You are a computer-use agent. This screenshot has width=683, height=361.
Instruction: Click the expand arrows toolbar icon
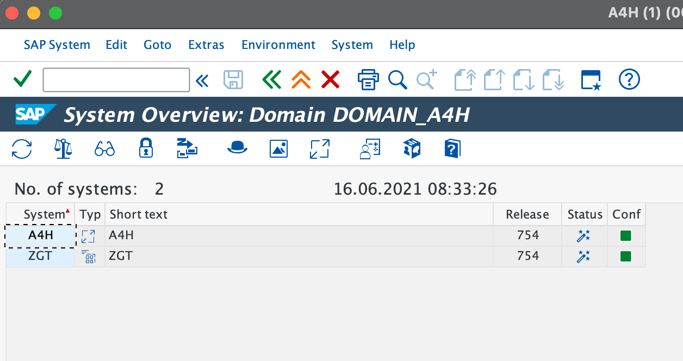320,148
